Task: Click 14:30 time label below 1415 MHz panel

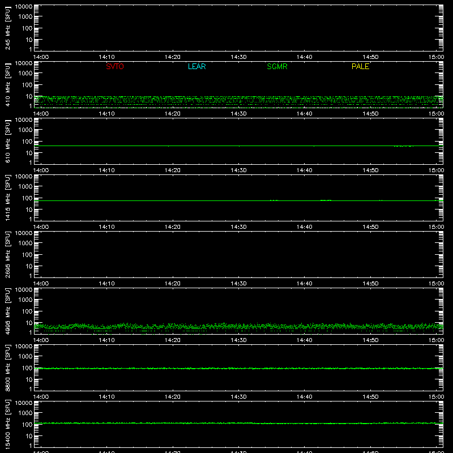Action: click(238, 227)
